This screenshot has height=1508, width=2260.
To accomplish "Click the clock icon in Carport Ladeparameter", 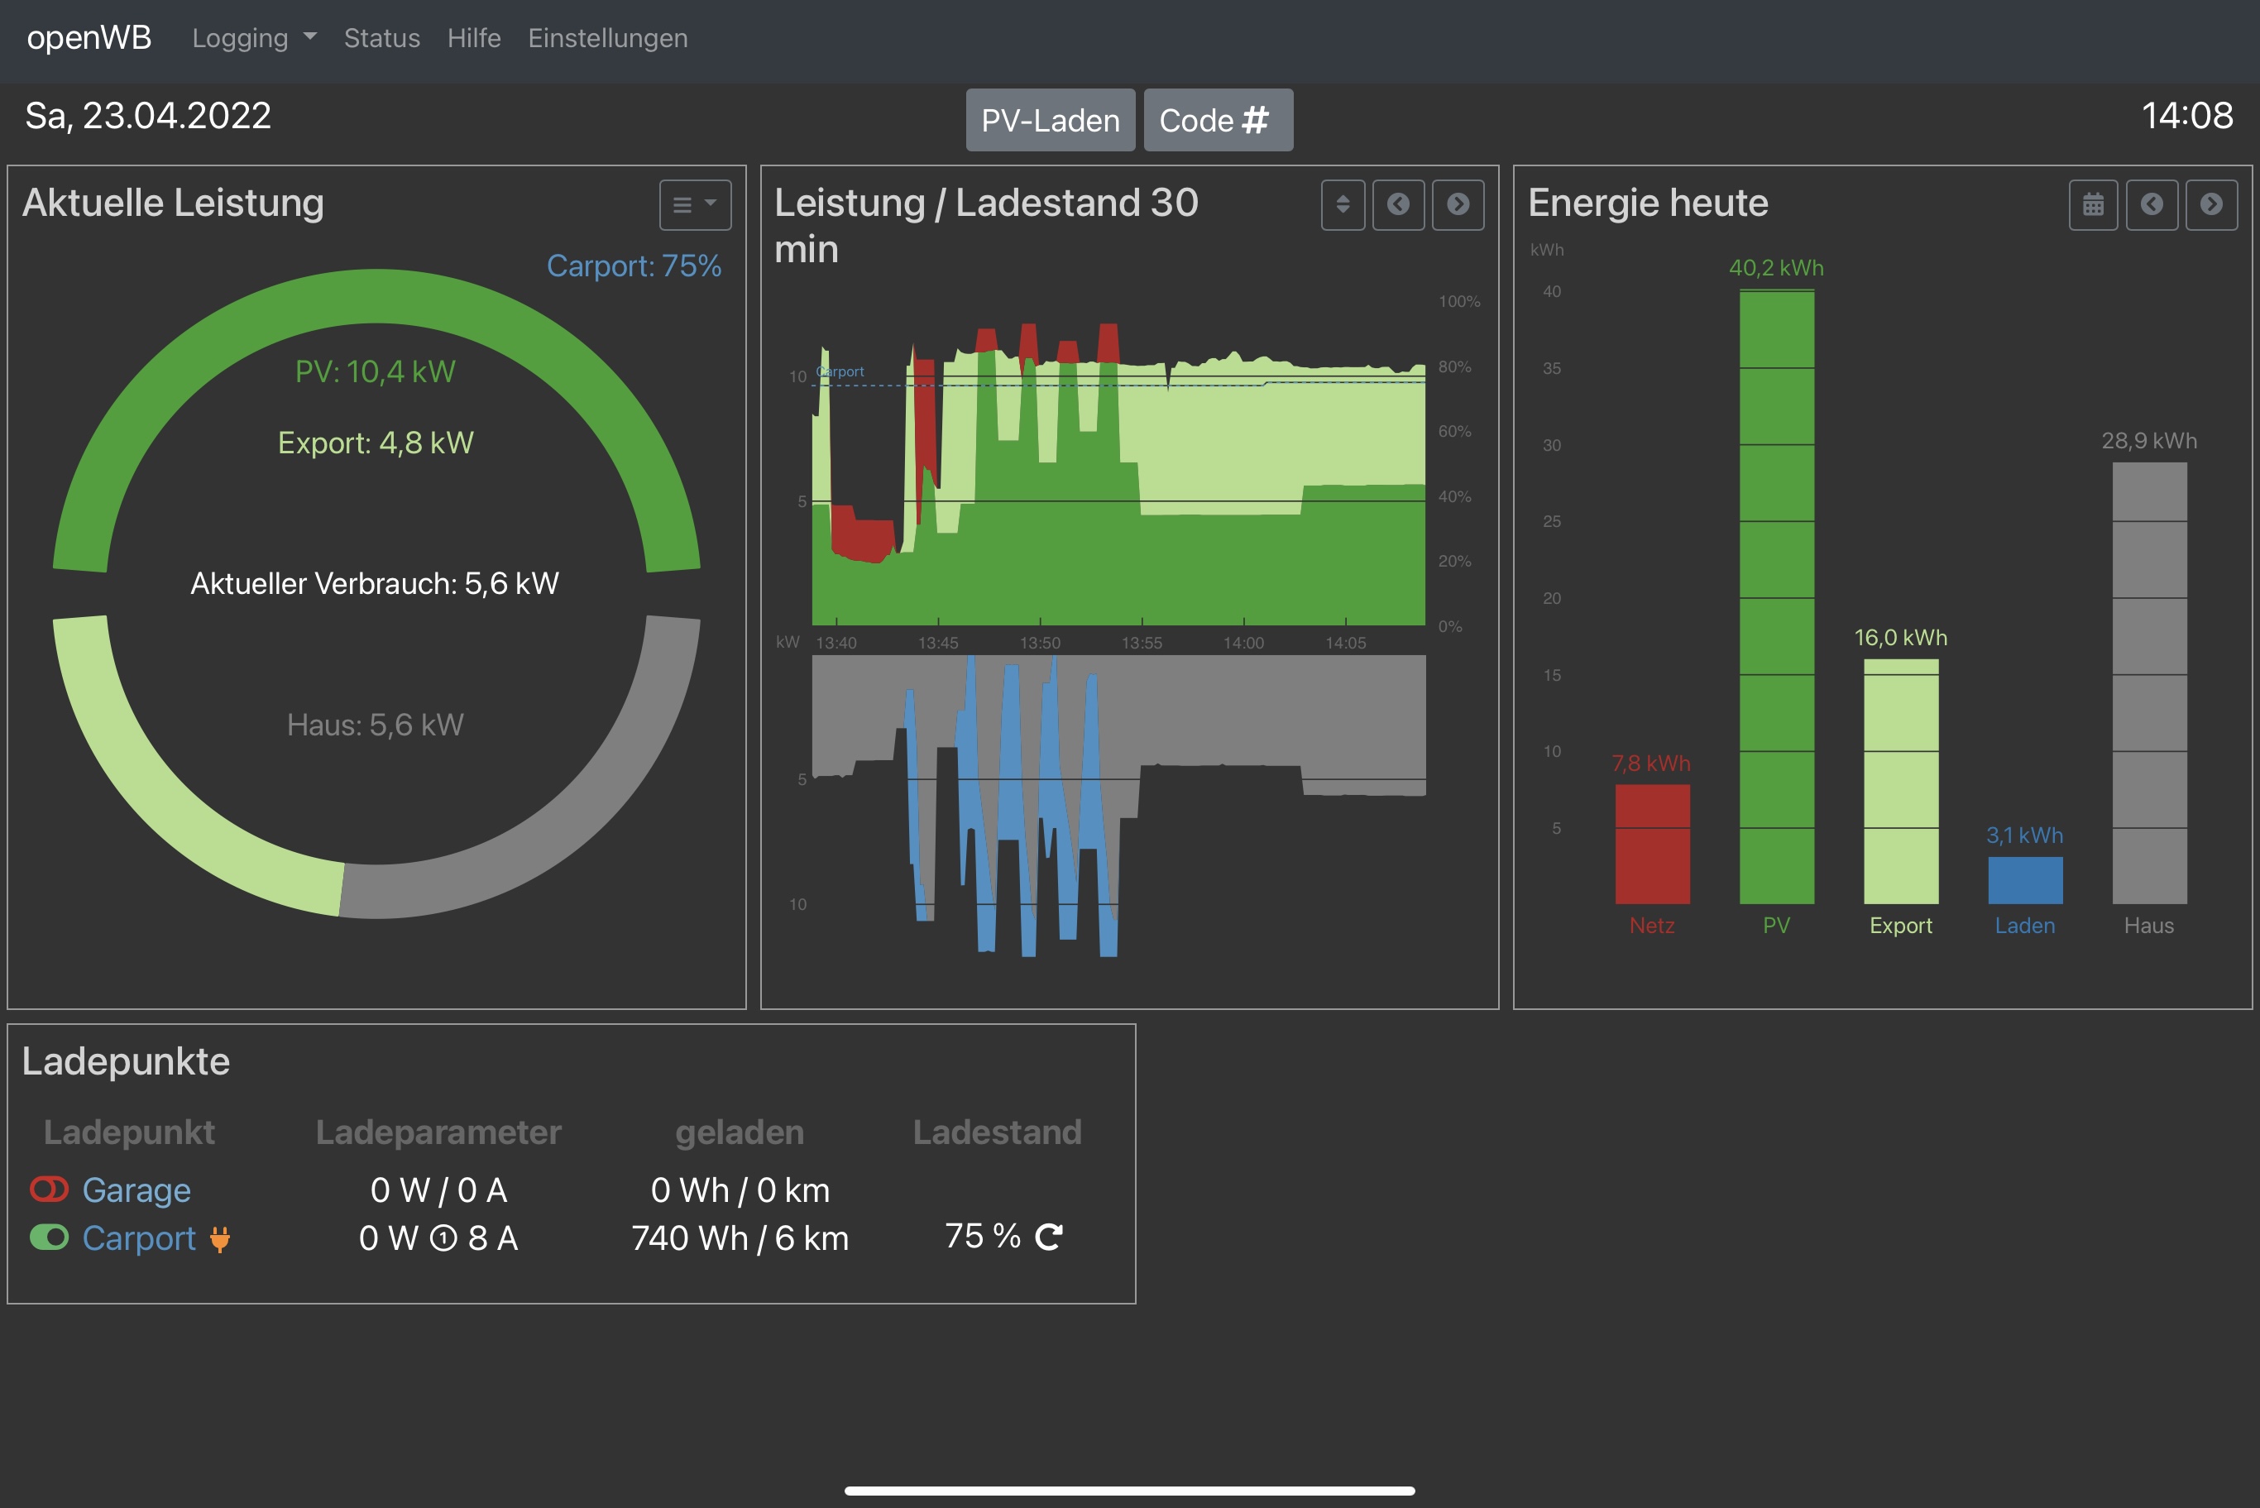I will click(x=443, y=1238).
